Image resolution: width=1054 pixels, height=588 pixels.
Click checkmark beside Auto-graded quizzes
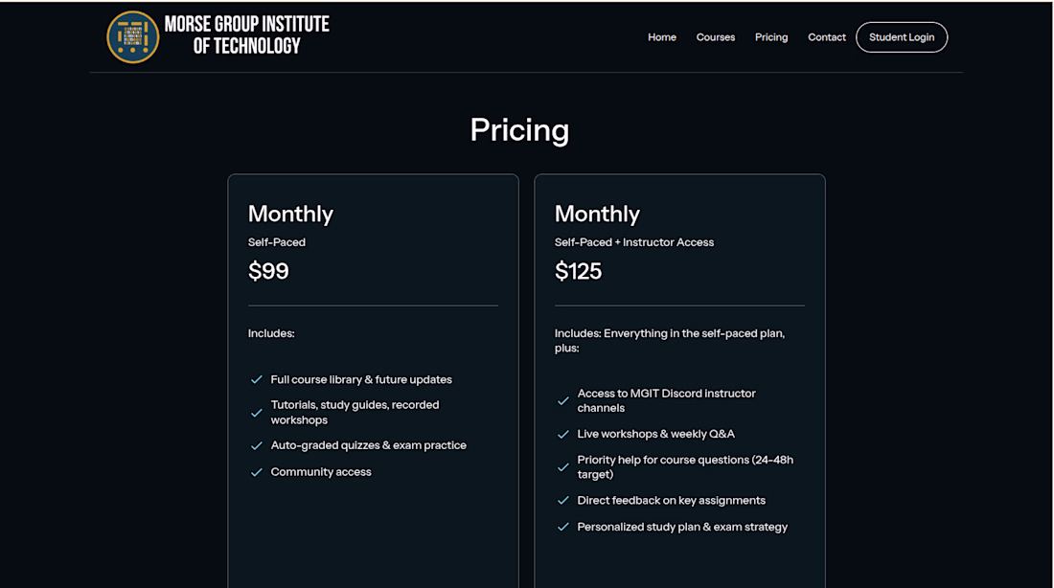click(257, 446)
